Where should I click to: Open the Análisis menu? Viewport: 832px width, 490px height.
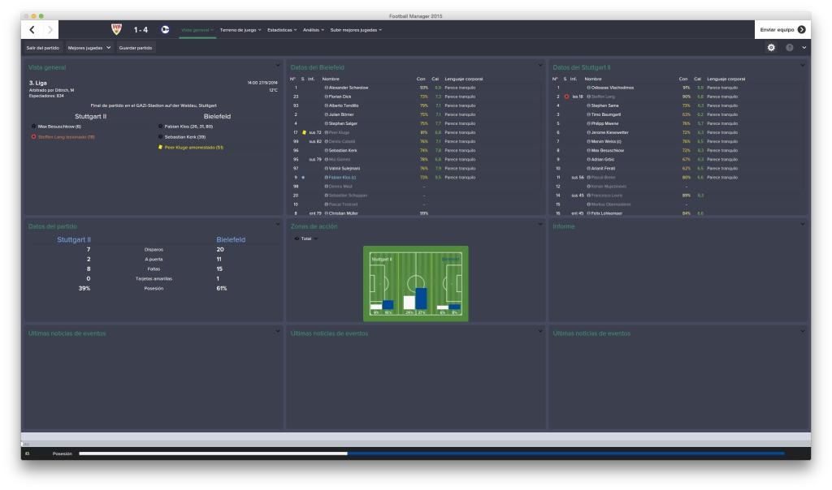point(313,30)
